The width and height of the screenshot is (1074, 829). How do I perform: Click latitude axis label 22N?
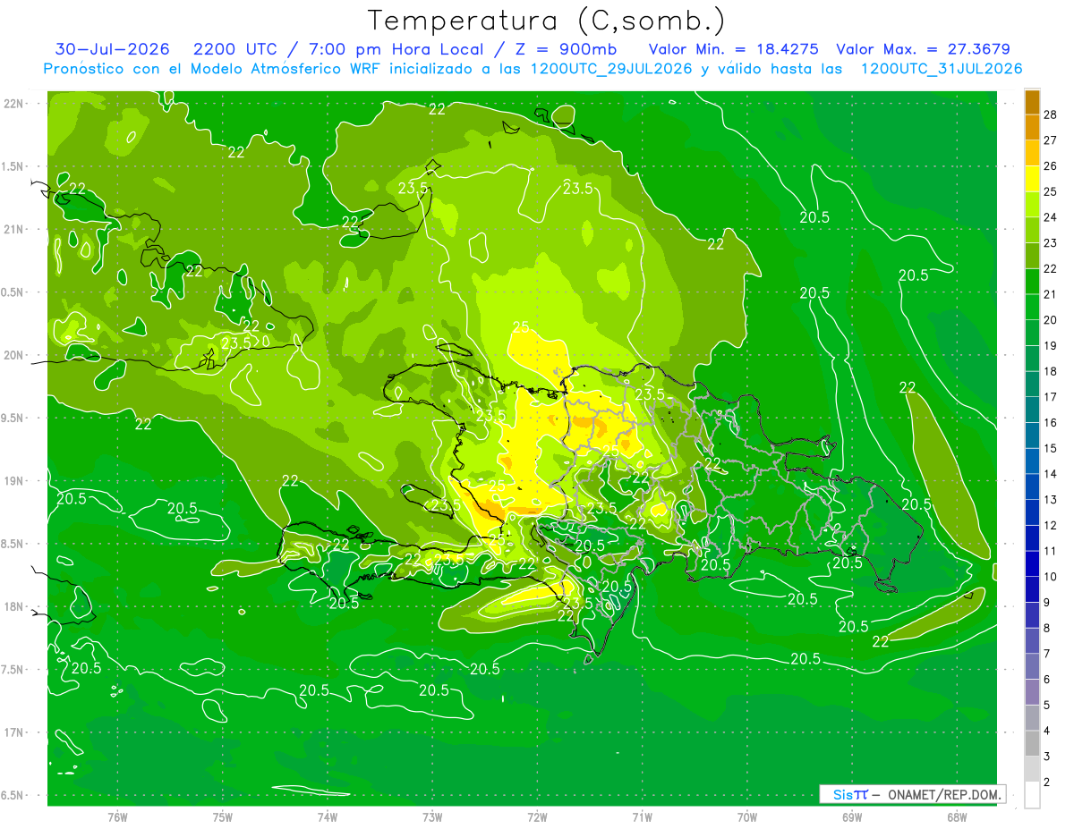[x=13, y=103]
